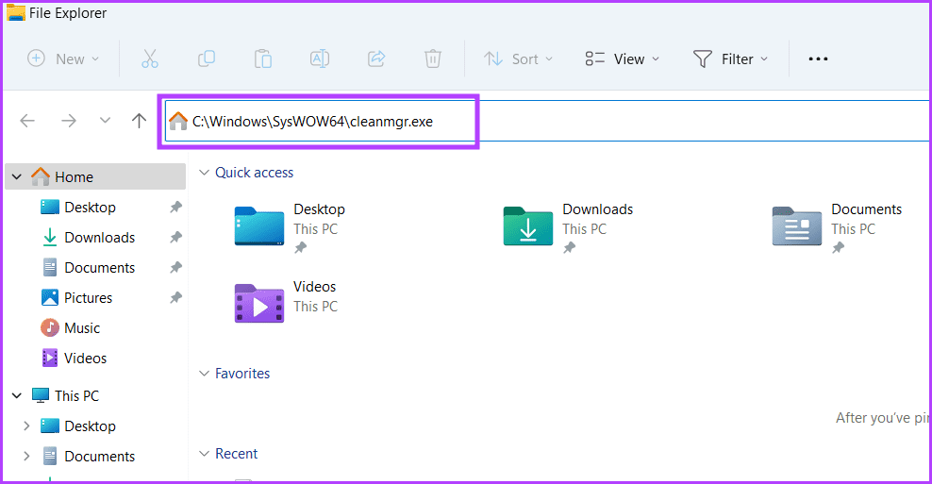Open the Filter dropdown

pos(730,58)
